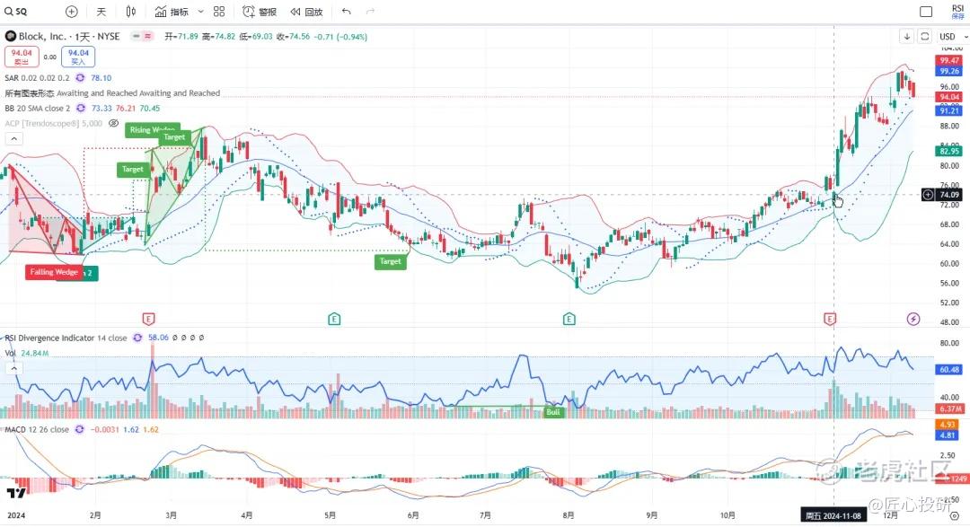Image resolution: width=970 pixels, height=527 pixels.
Task: Undo the last chart action
Action: pos(347,12)
